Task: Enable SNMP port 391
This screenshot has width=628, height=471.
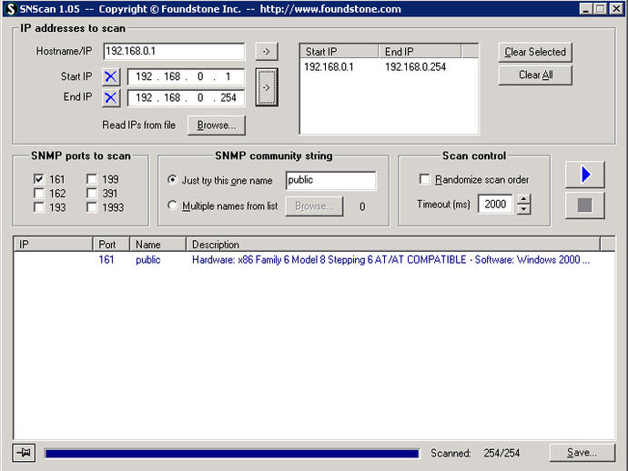Action: (x=92, y=194)
